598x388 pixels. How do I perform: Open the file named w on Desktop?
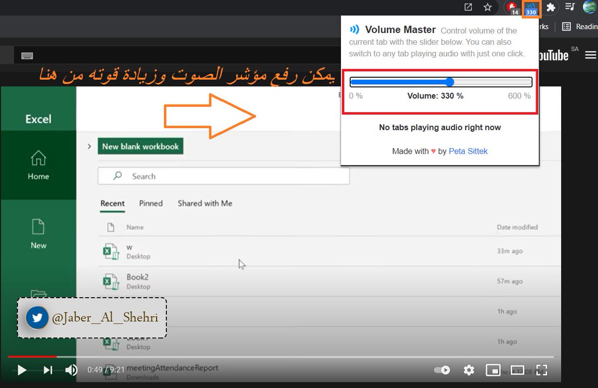coord(319,251)
